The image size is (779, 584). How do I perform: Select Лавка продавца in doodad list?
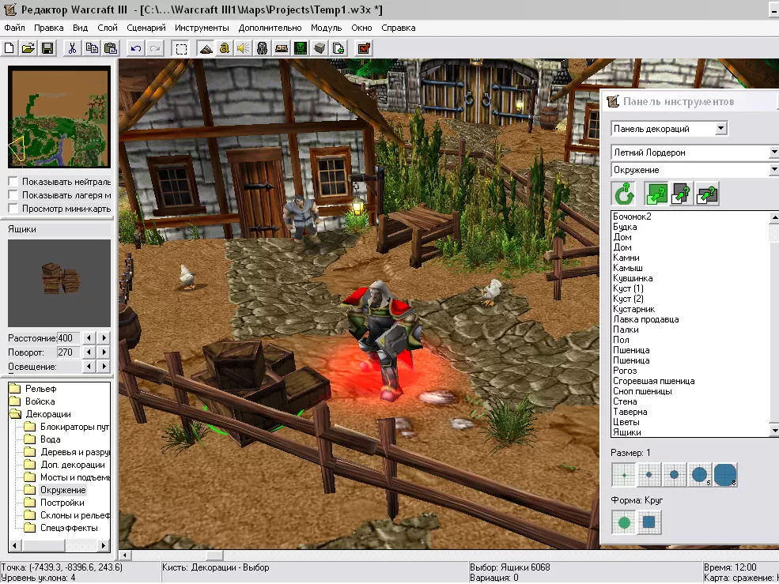click(x=646, y=319)
